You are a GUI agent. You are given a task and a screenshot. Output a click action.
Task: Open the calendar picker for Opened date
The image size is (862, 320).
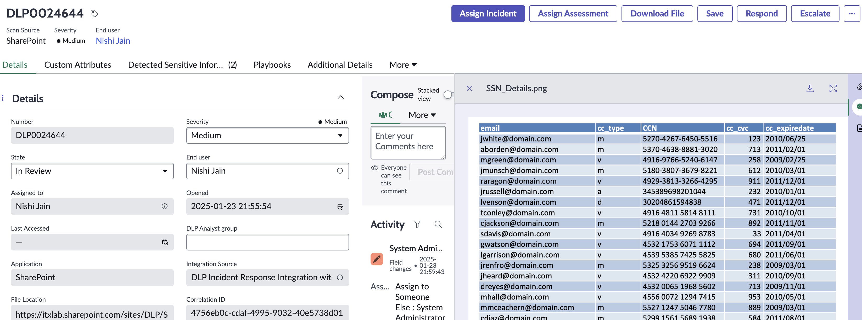click(340, 207)
